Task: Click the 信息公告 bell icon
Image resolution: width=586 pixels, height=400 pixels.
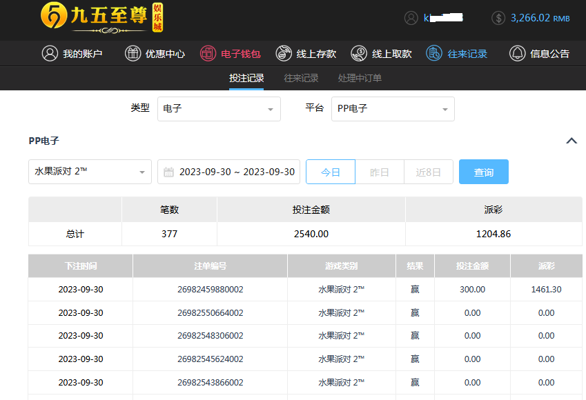Action: click(517, 53)
